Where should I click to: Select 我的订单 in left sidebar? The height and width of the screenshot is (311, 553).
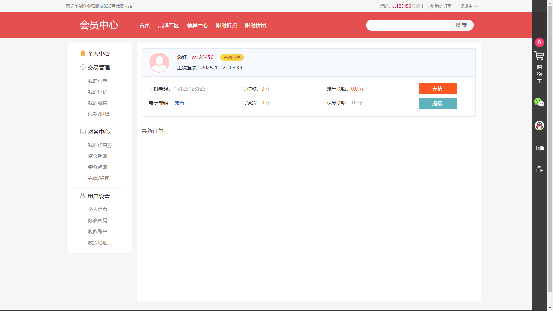[97, 81]
